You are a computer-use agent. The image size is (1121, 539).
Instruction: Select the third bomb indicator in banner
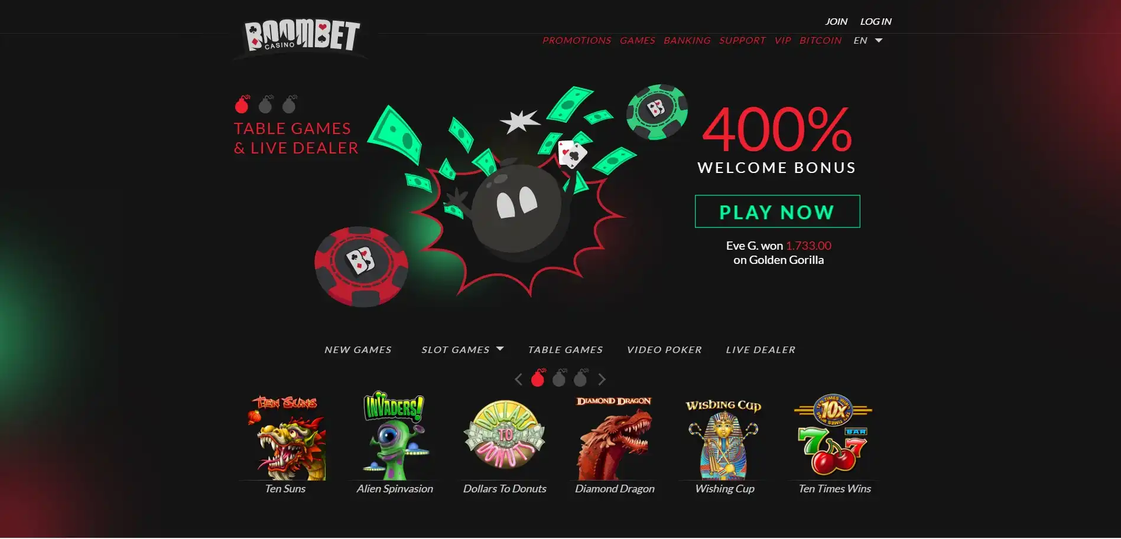[289, 104]
